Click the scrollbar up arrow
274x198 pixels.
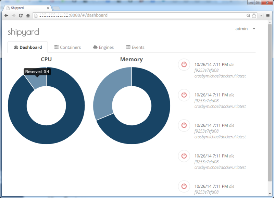[x=270, y=22]
